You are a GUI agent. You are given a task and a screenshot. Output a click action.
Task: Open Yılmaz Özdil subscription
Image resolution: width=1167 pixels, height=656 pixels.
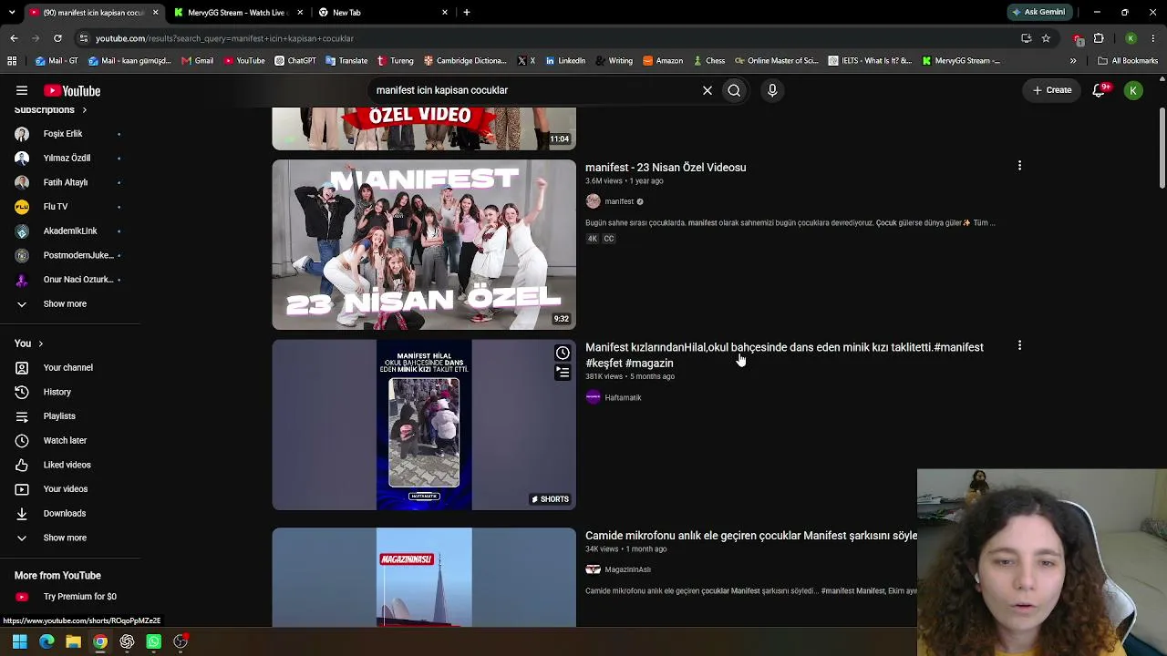tap(66, 158)
